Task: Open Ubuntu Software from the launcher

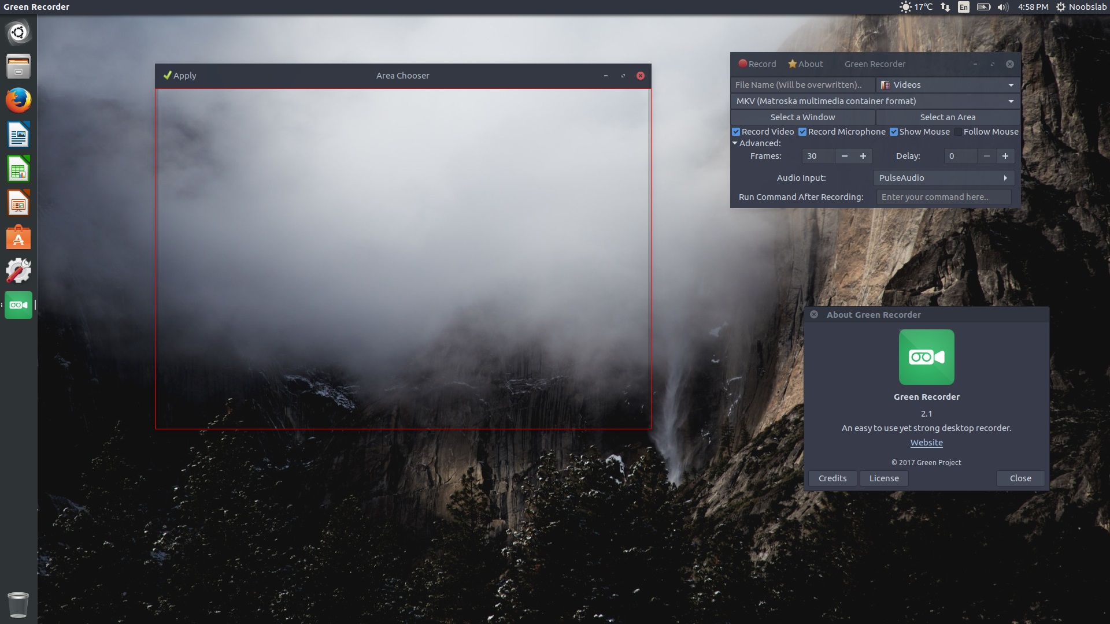Action: 18,237
